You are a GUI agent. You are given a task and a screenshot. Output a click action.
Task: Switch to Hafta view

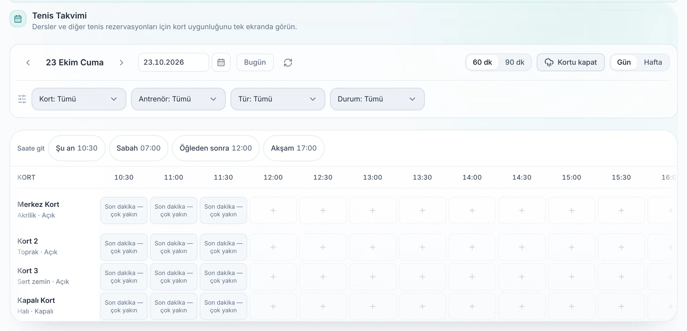tap(653, 62)
